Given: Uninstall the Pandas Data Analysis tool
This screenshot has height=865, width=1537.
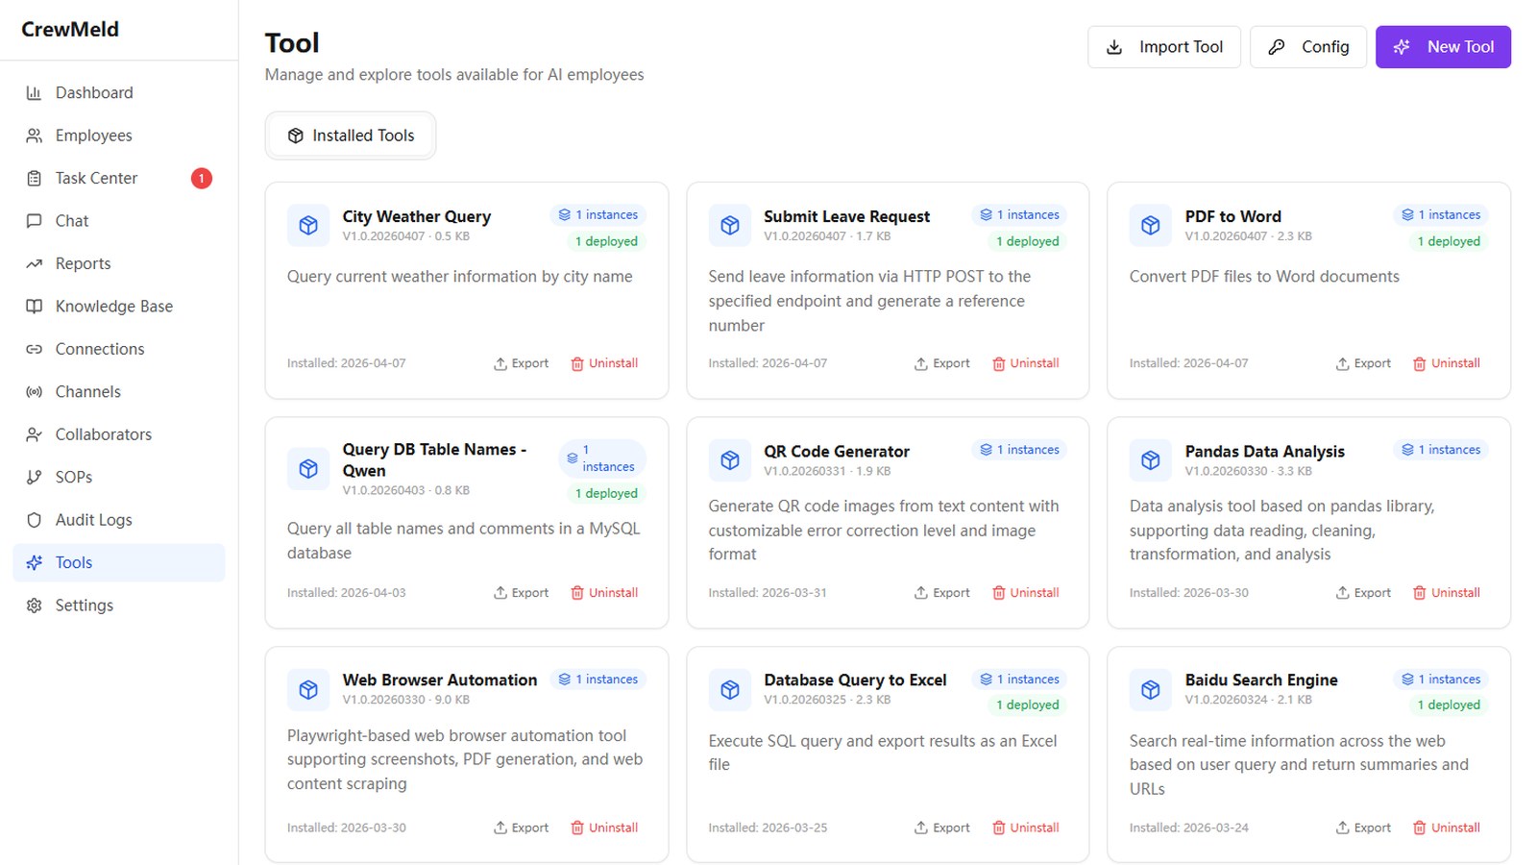Looking at the screenshot, I should (1447, 593).
